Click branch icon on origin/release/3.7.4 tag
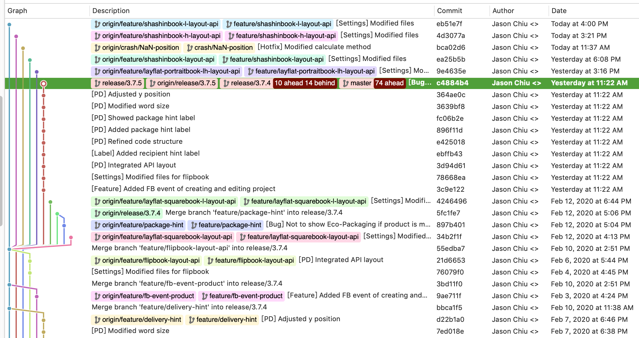This screenshot has width=639, height=338. coord(97,214)
